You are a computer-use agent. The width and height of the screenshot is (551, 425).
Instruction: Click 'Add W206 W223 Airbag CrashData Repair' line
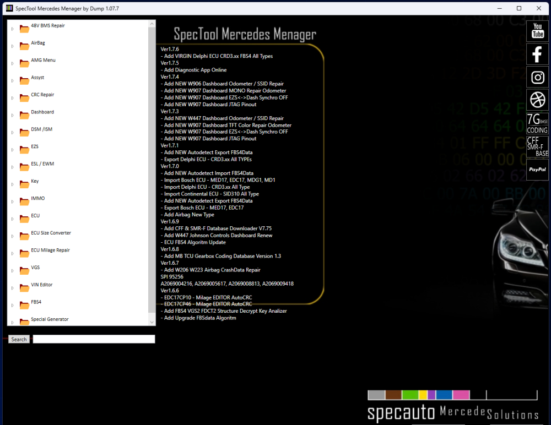coord(210,270)
